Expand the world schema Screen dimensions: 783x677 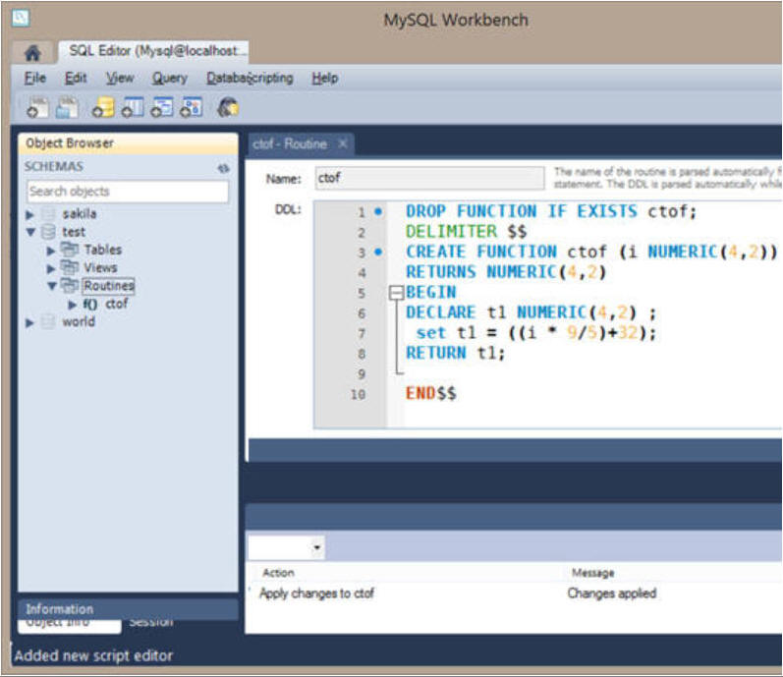click(29, 323)
